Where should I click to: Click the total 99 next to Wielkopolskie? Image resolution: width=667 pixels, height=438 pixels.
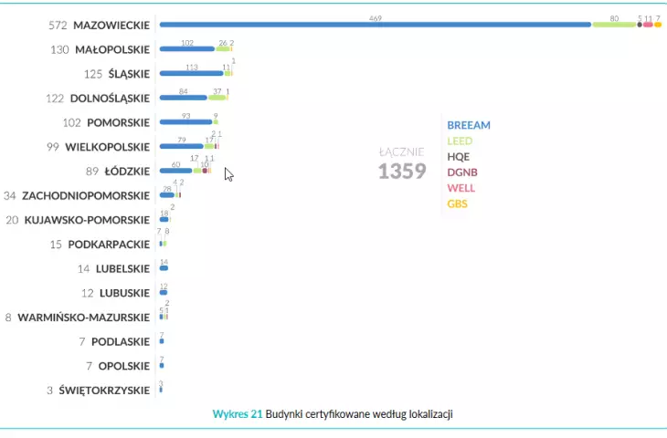(x=53, y=147)
